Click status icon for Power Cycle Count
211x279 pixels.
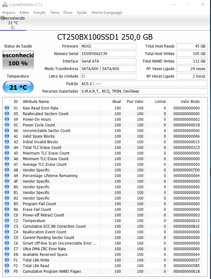tap(7, 125)
